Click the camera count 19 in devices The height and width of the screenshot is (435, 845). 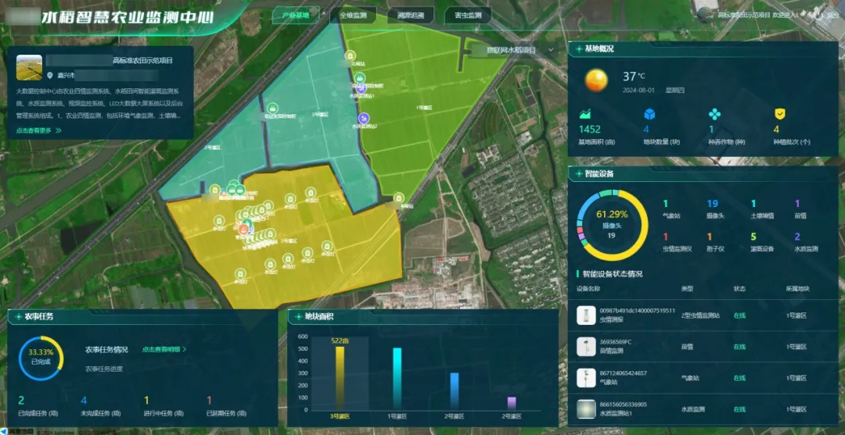click(712, 204)
